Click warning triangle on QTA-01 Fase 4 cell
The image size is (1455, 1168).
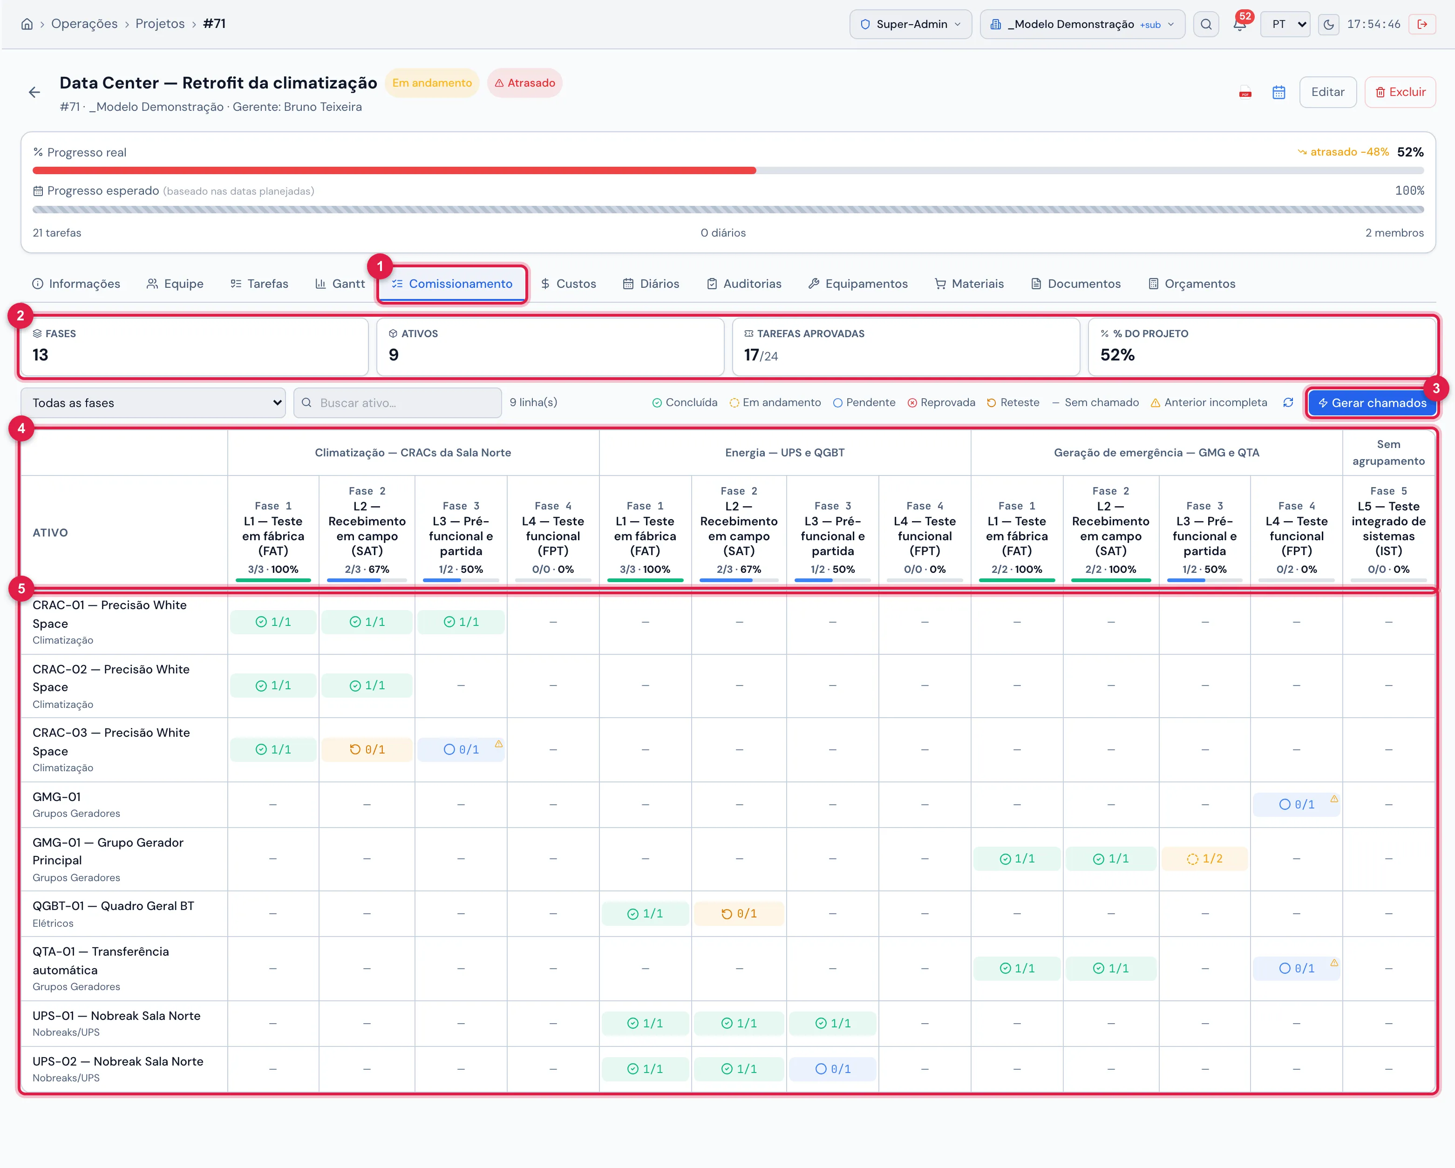tap(1333, 962)
